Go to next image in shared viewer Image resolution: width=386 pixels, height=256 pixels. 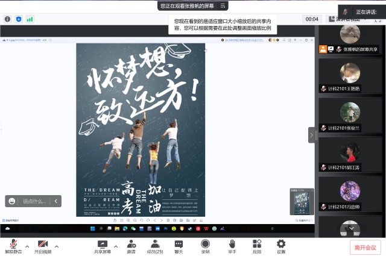162,220
